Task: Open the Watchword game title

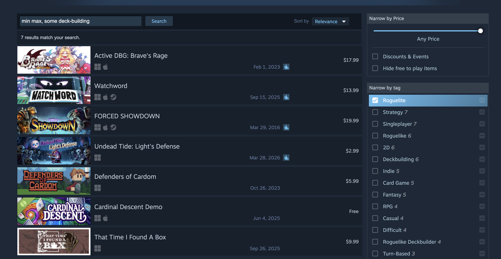Action: point(111,86)
